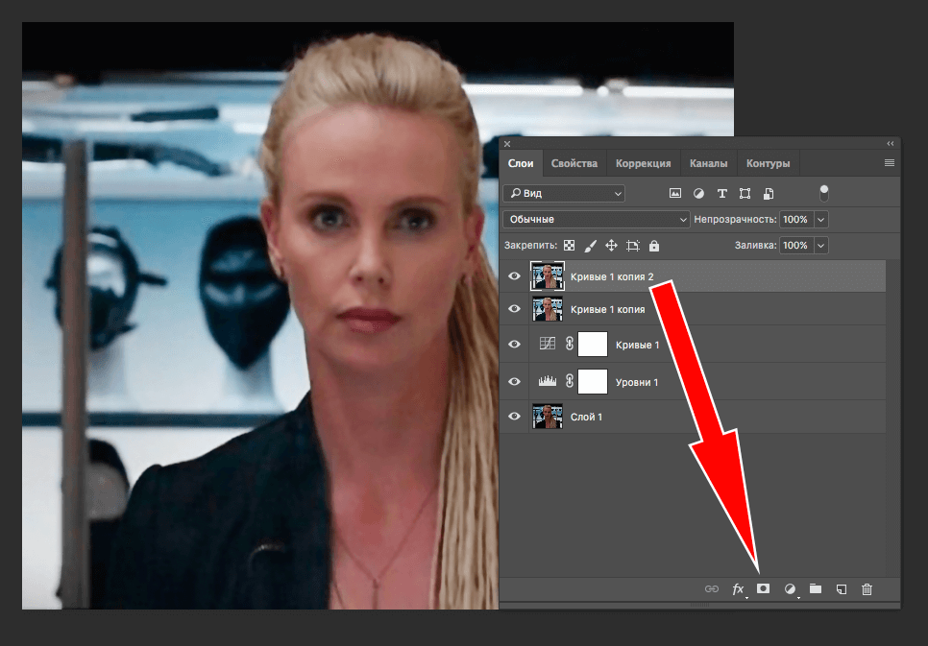Click the lock all padlock icon

pyautogui.click(x=654, y=246)
